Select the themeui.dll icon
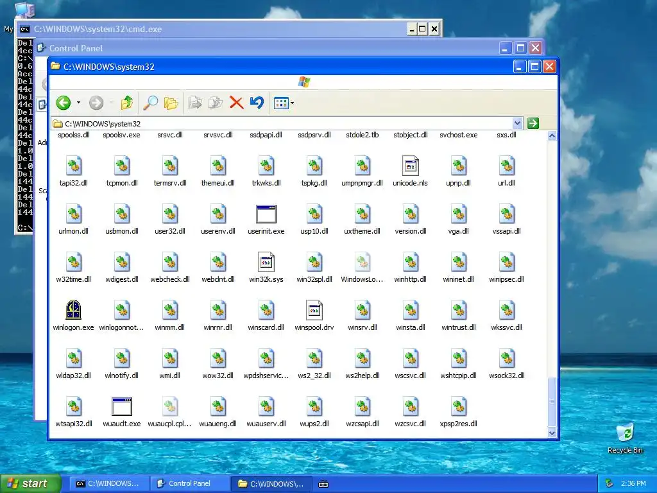This screenshot has width=657, height=493. (218, 166)
